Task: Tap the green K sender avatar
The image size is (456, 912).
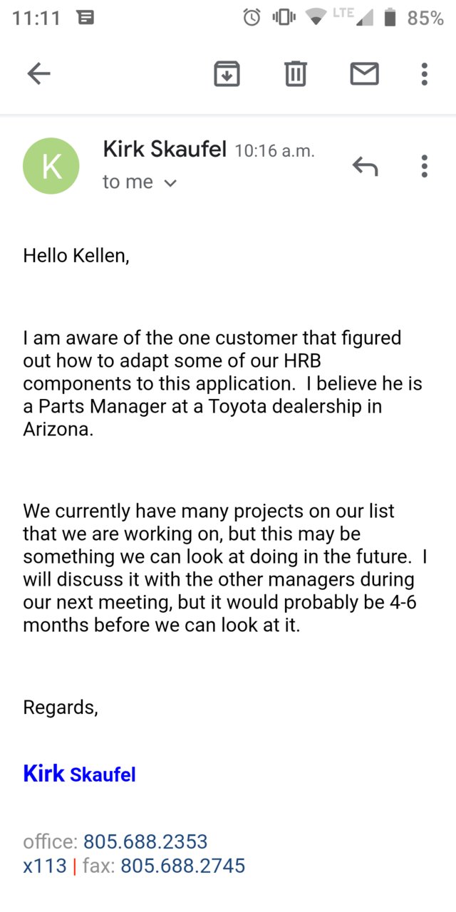Action: (51, 166)
